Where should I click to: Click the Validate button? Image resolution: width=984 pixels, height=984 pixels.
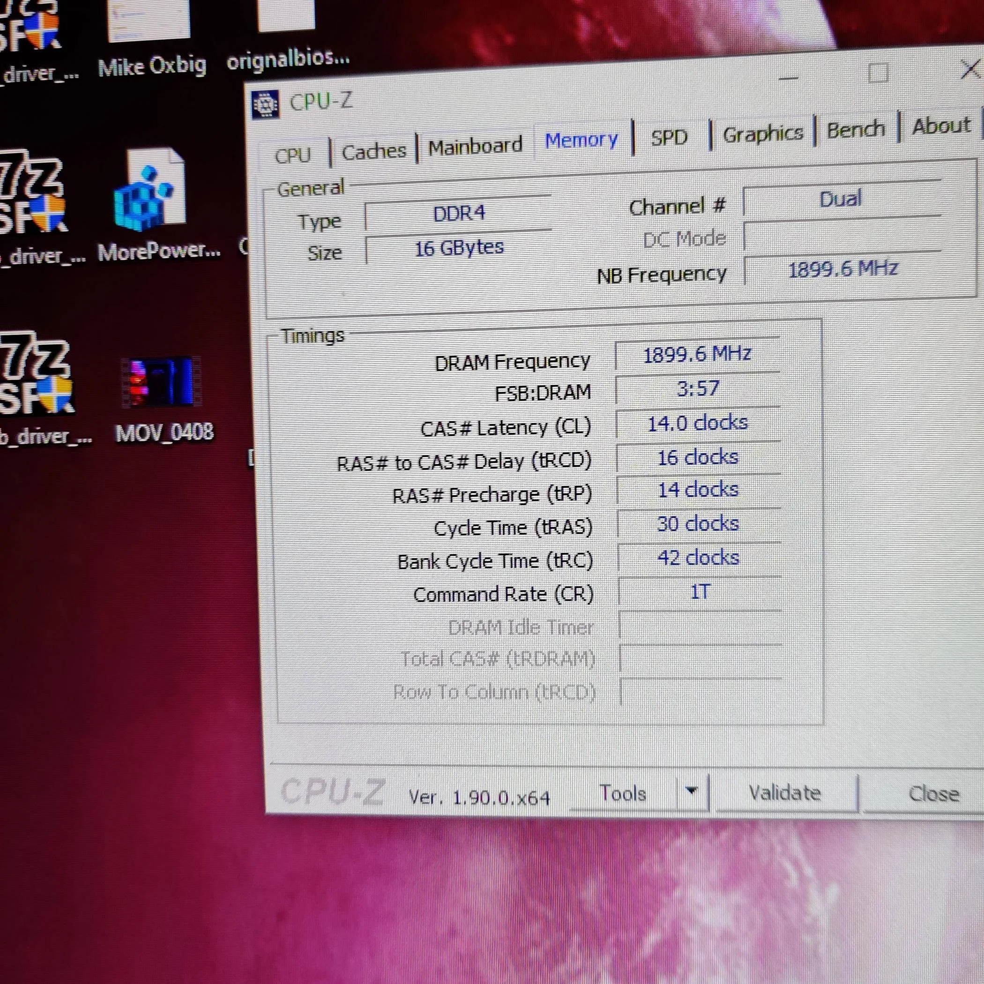[785, 793]
